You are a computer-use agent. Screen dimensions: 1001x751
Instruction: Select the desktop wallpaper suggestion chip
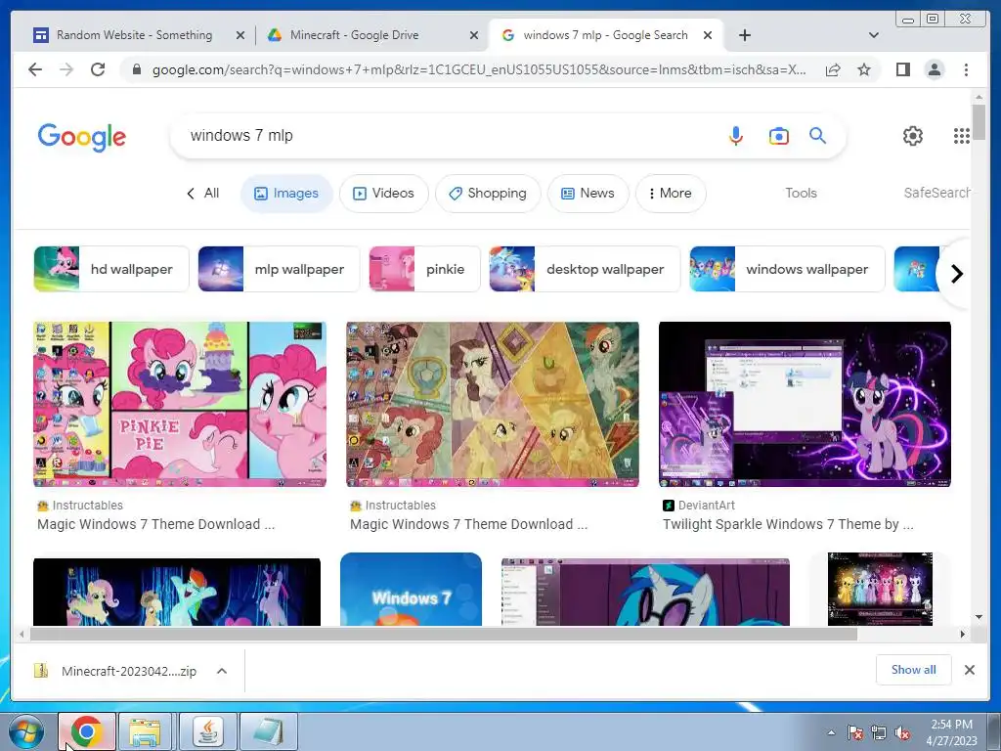[x=585, y=269]
